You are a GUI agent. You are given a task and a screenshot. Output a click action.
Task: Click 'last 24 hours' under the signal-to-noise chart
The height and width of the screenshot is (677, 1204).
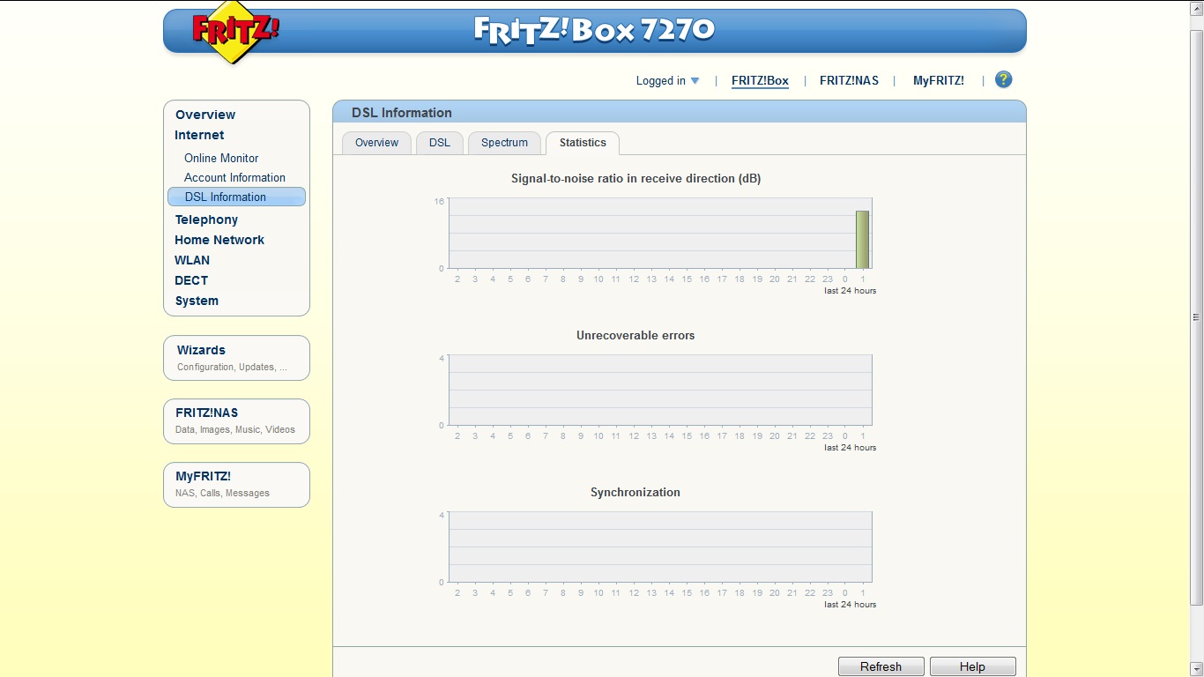click(850, 291)
